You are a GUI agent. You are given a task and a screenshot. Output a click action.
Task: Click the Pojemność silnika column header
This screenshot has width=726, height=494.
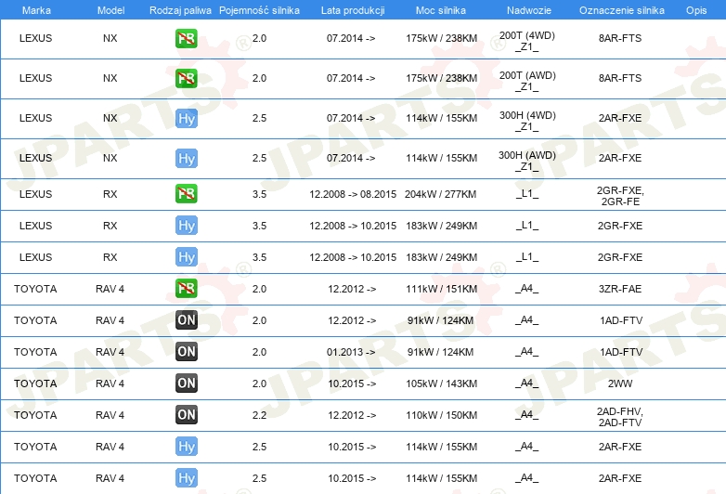coord(259,10)
